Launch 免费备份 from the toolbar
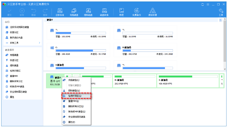The height and width of the screenshot is (128, 228). point(137,12)
